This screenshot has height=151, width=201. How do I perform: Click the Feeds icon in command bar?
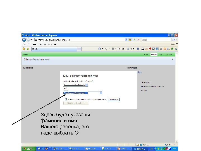[106, 49]
